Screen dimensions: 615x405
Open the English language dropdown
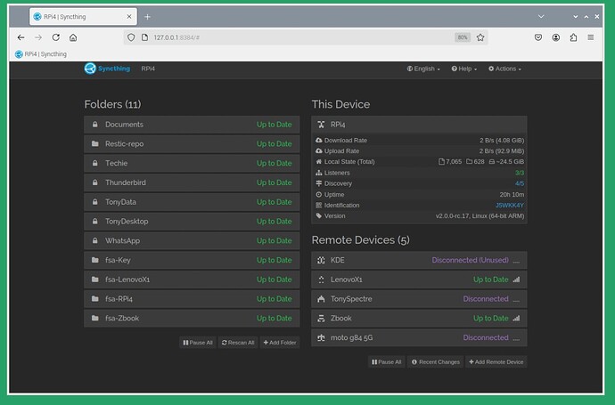click(423, 69)
